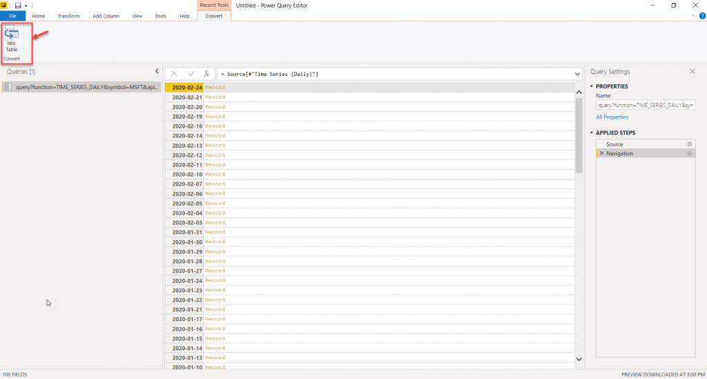Switch to the Transform ribbon tab
The image size is (707, 379).
click(68, 16)
